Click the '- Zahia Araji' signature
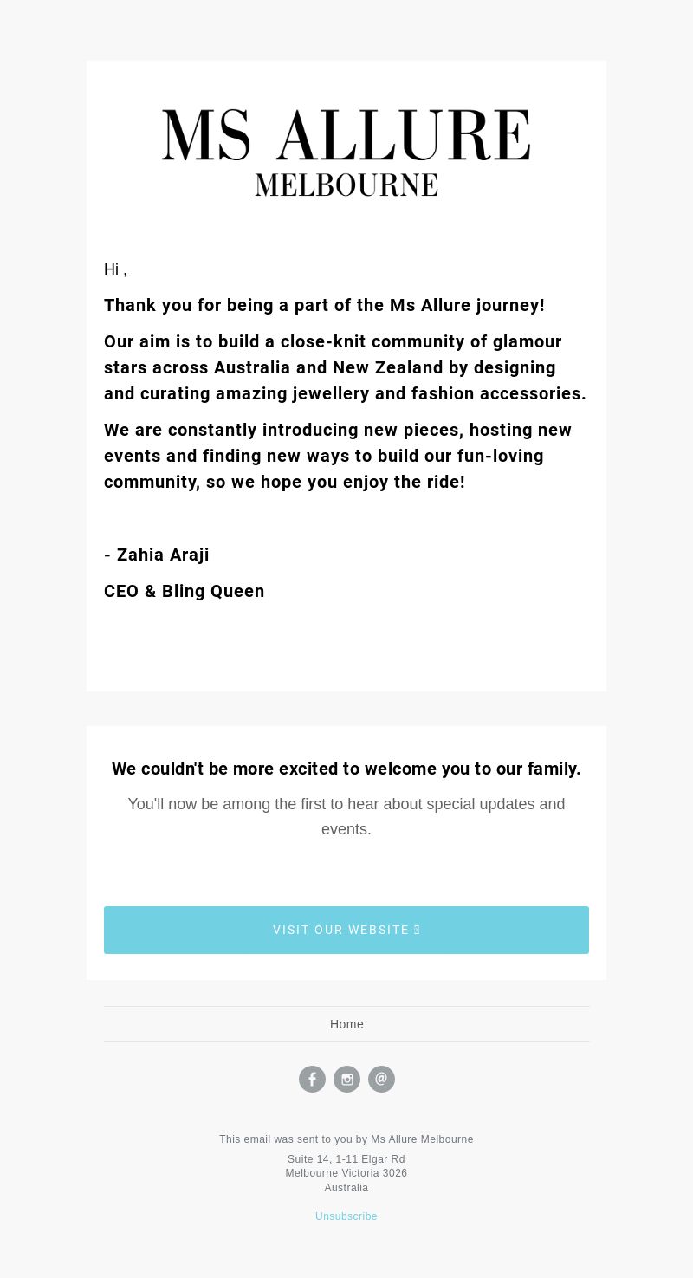The image size is (693, 1278). point(157,555)
